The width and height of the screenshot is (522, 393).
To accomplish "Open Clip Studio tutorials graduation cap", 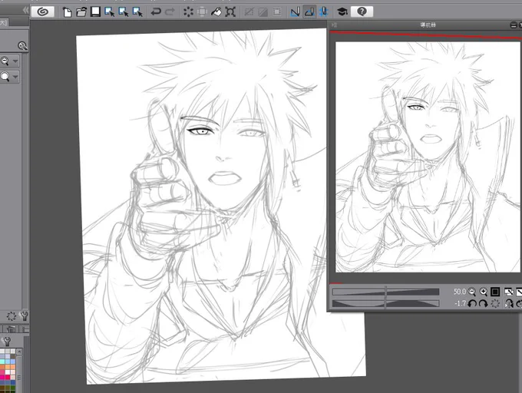I will click(342, 12).
